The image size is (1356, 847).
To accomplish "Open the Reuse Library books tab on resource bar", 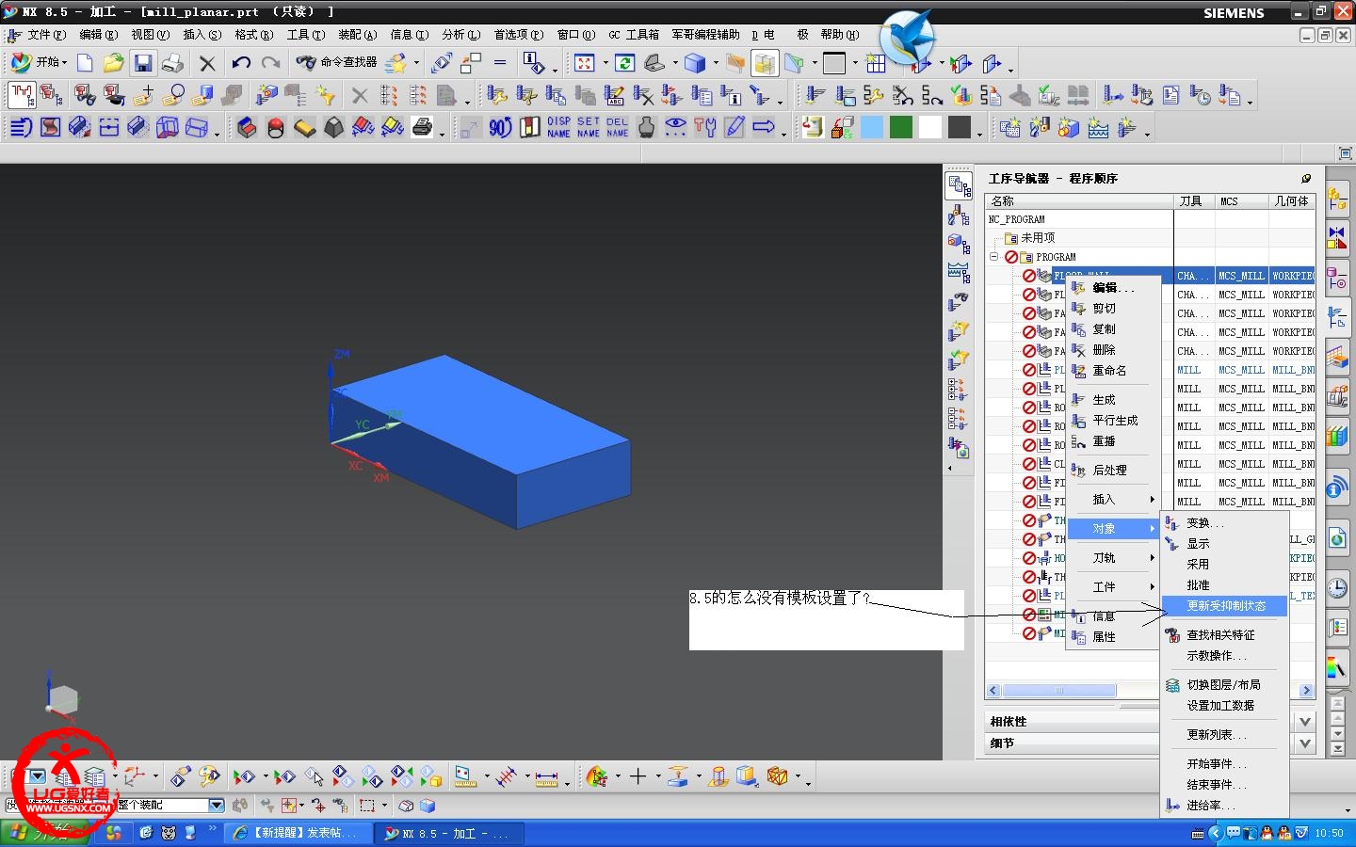I will (x=1337, y=436).
